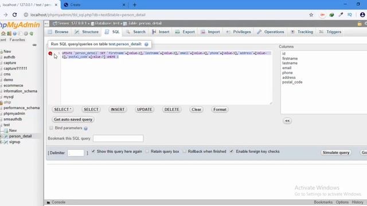Format the SQL query

tap(220, 109)
